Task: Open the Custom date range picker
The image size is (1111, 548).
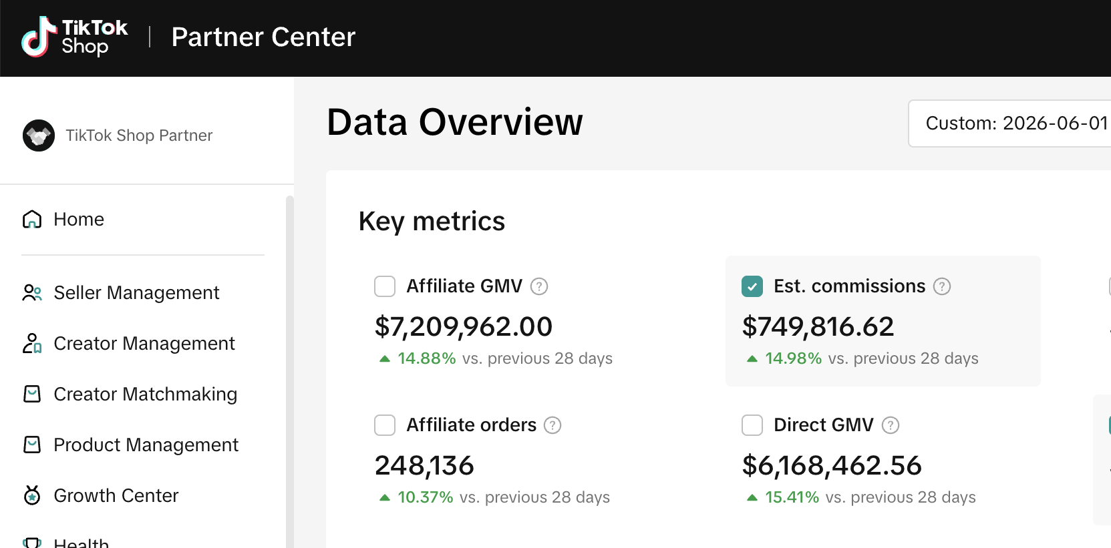Action: (1009, 123)
